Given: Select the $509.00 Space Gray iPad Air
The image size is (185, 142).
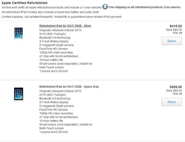Looking at the screenshot, I should [172, 102].
